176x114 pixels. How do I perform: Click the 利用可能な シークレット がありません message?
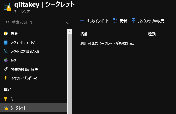108,43
